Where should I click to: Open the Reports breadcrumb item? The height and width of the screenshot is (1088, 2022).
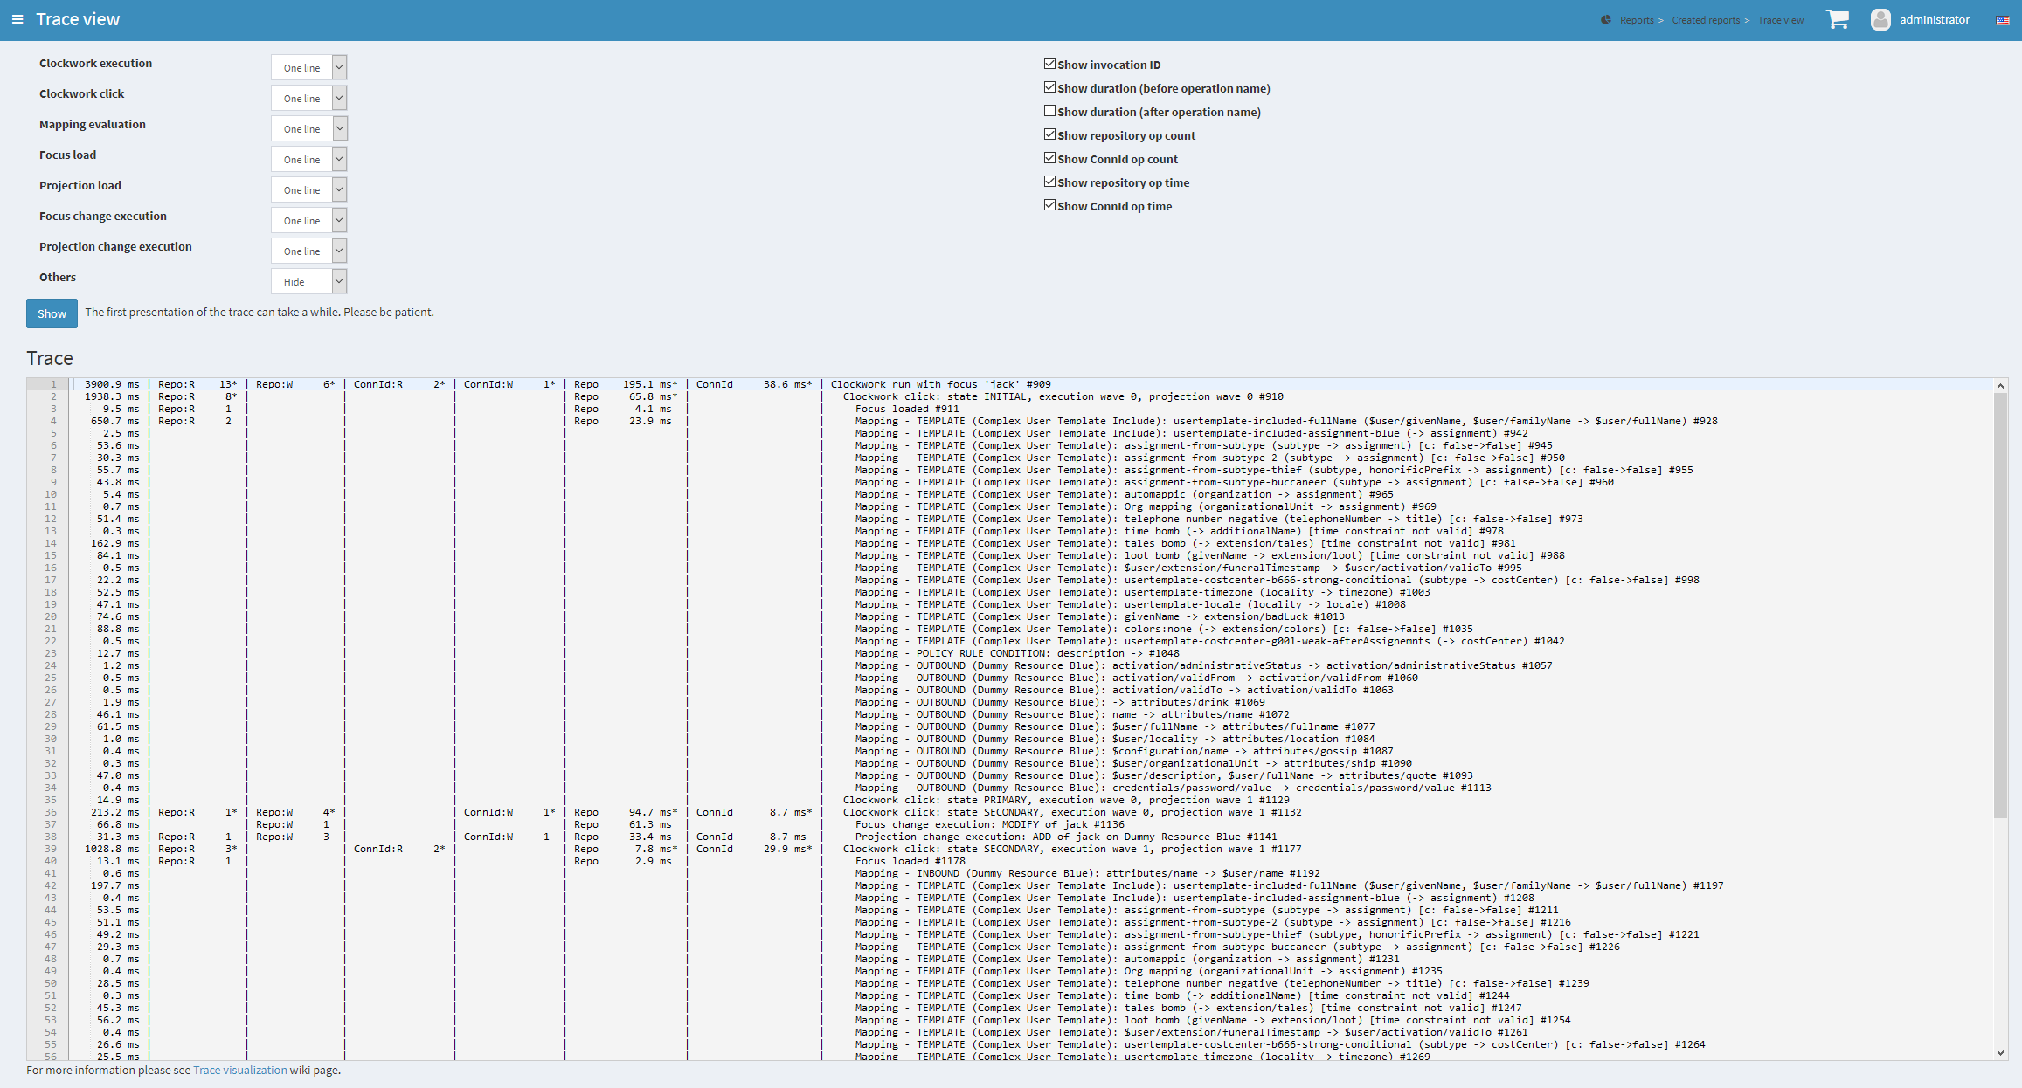[1636, 20]
